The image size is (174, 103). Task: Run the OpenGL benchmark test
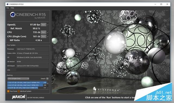click(x=43, y=25)
